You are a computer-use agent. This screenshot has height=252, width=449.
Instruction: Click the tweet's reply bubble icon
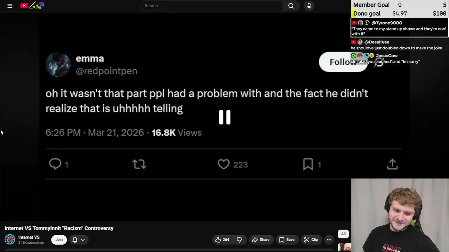(55, 164)
